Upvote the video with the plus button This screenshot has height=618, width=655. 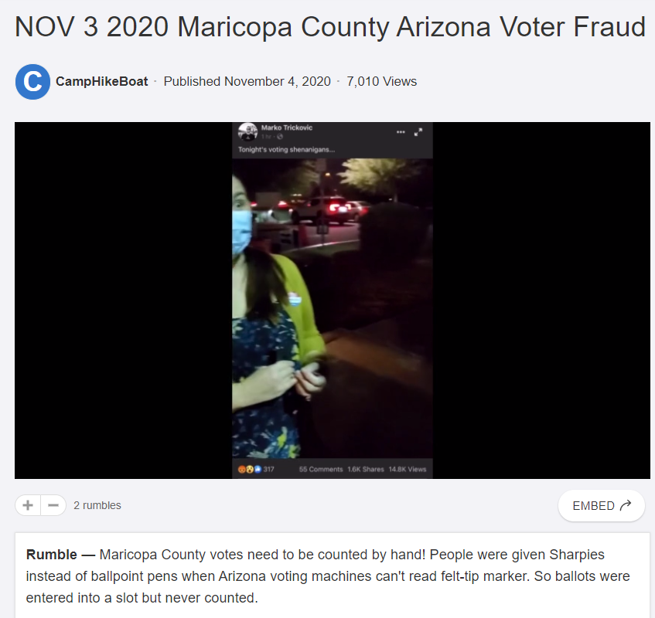[28, 505]
